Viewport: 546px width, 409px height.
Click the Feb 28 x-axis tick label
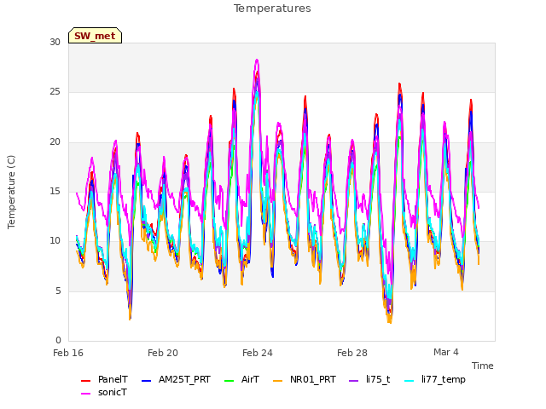tap(352, 353)
